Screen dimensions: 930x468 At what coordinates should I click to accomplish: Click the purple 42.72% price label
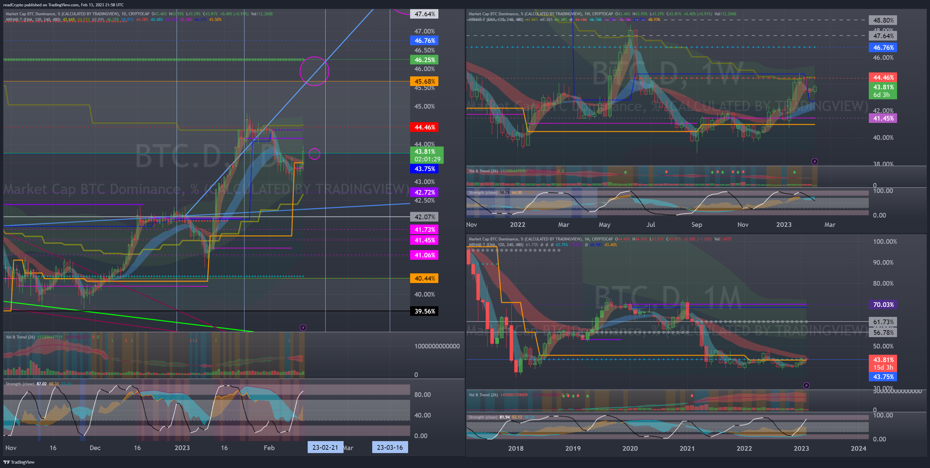click(424, 192)
